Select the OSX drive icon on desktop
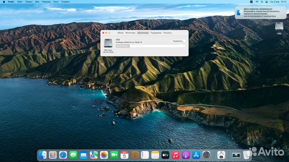 [279, 26]
